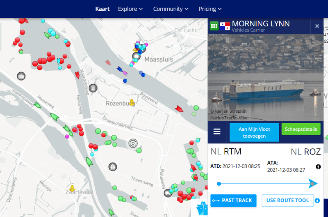Click the Maassluis map label

159,59
